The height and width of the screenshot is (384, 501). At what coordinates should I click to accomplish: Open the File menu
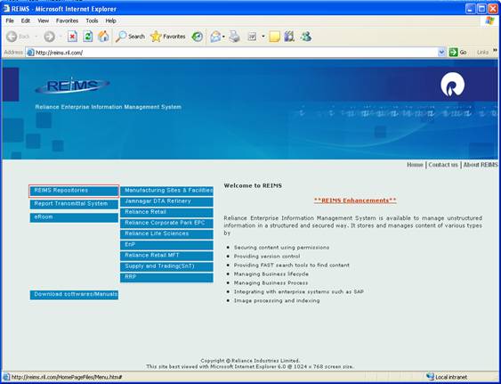tap(10, 20)
